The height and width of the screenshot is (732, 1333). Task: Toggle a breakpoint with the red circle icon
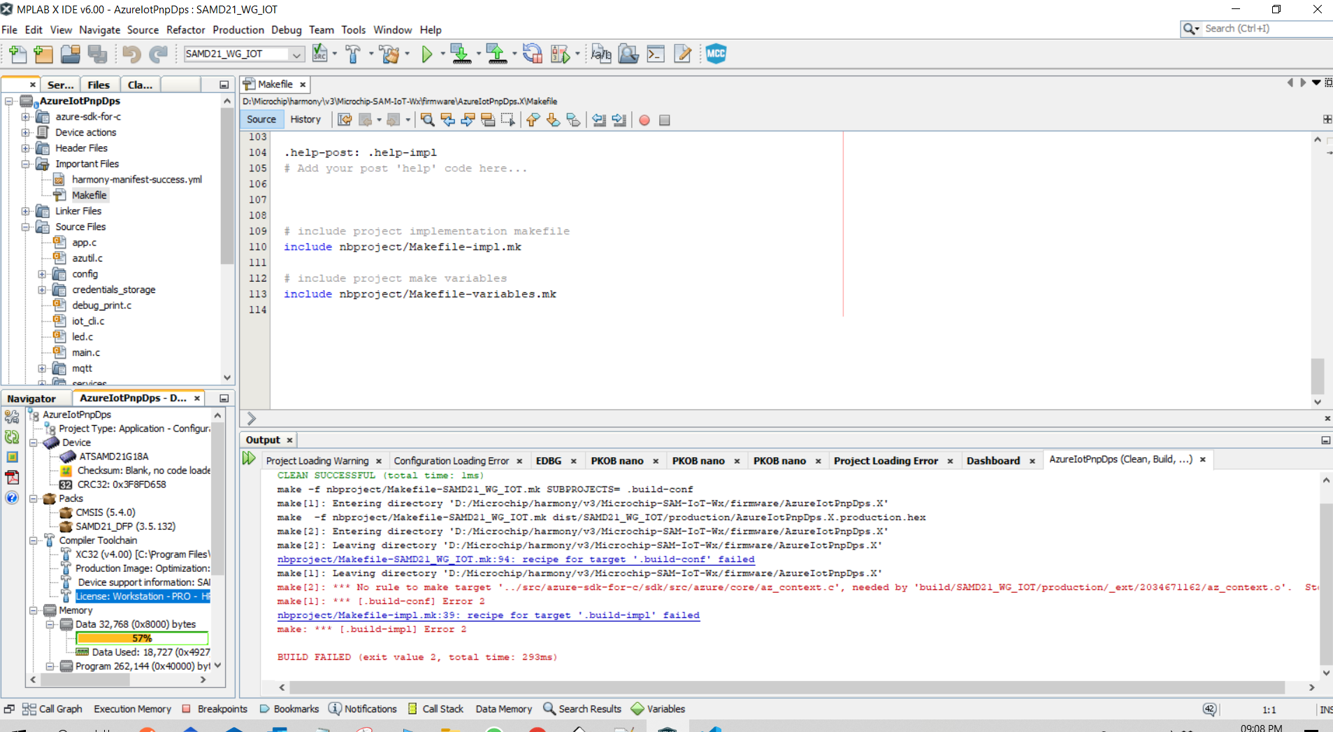[x=643, y=120]
